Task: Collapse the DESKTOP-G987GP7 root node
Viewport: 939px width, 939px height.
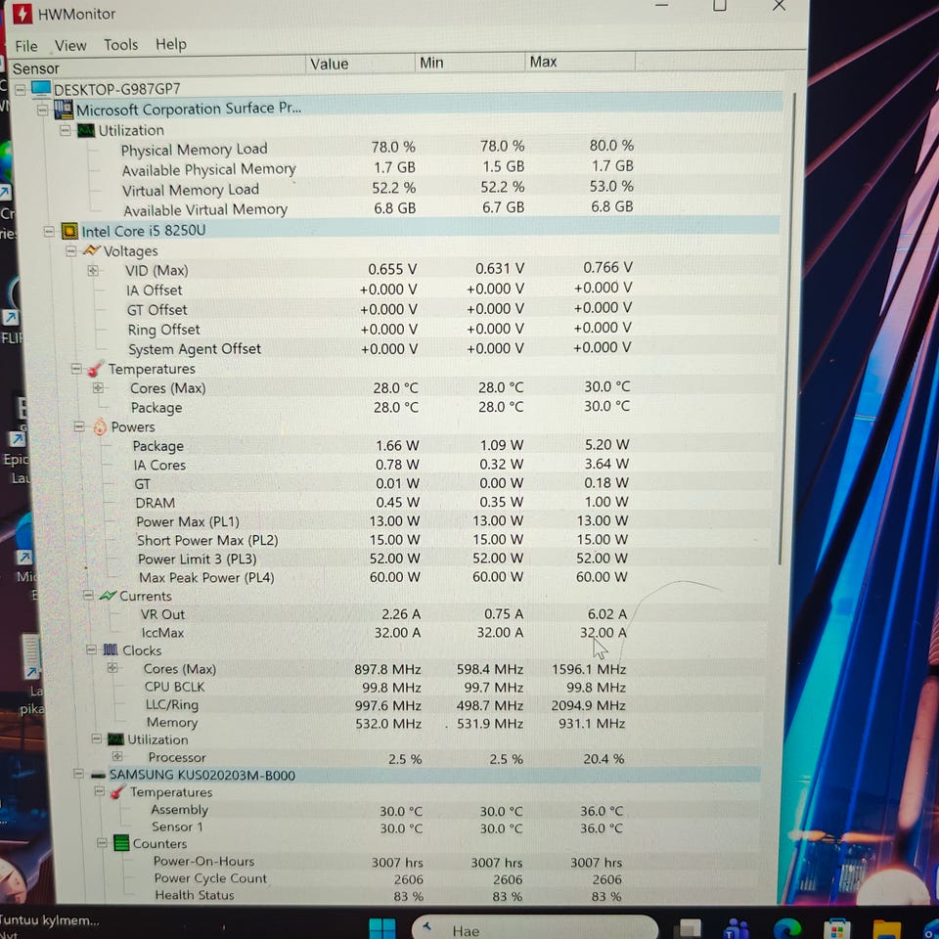Action: click(20, 90)
